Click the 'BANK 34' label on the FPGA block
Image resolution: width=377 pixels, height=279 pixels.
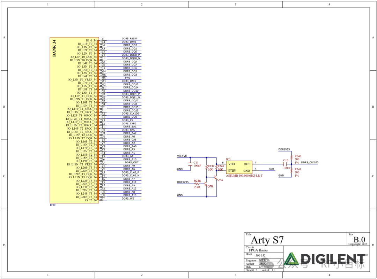pos(54,48)
